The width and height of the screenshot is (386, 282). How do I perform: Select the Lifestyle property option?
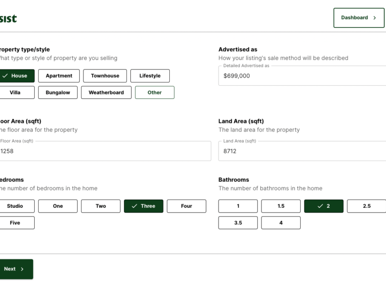(x=150, y=76)
